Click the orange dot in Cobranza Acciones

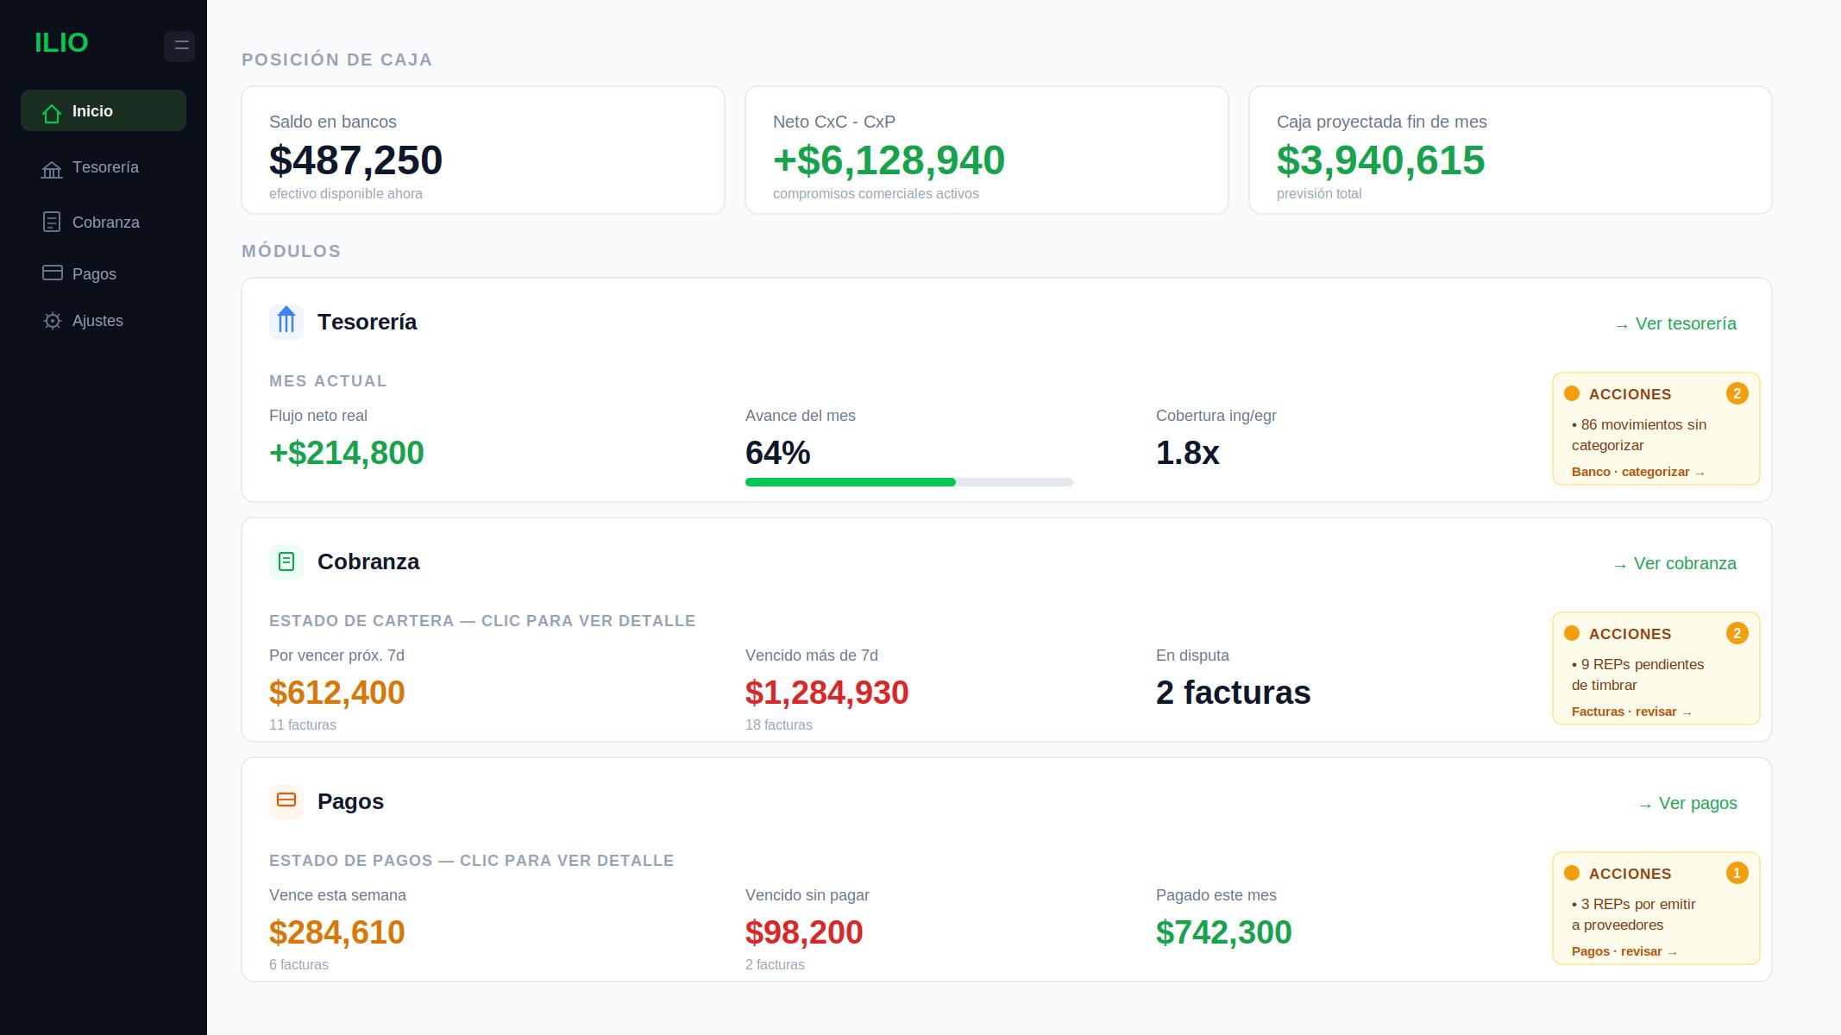[1572, 633]
